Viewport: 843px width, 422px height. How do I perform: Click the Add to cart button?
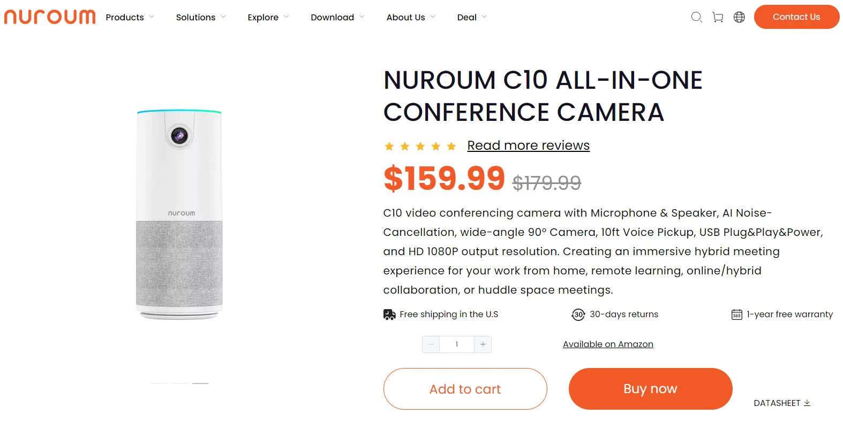tap(465, 389)
